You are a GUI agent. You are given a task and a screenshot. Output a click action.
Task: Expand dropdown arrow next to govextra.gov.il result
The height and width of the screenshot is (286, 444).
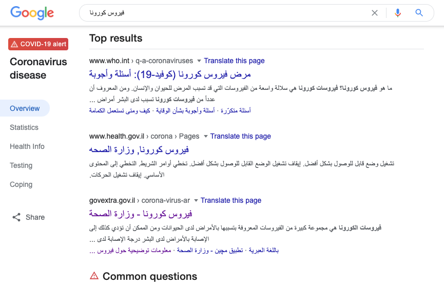point(196,200)
